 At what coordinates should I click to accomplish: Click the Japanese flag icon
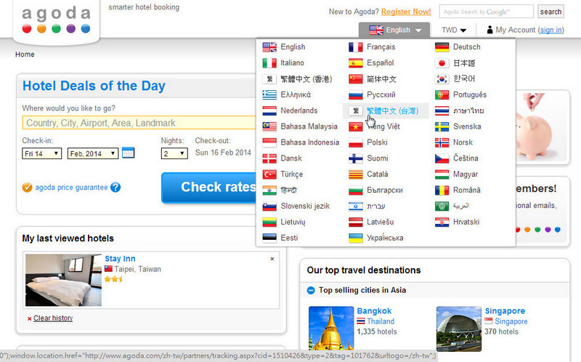tap(442, 63)
